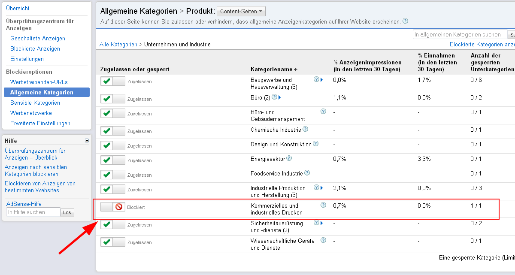Click help icon after the page description text
This screenshot has width=515, height=275.
coord(405,21)
